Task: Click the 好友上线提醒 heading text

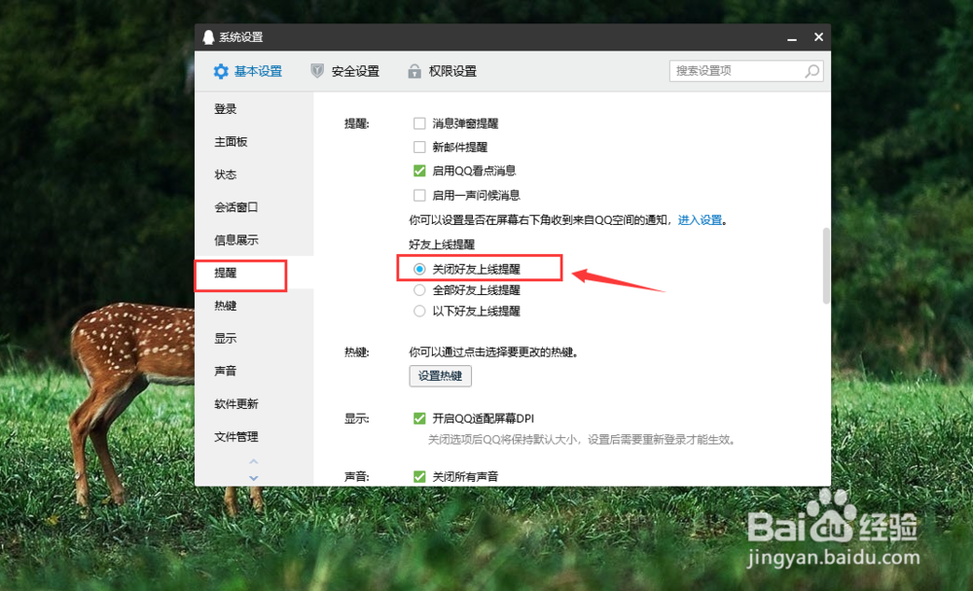Action: (441, 244)
